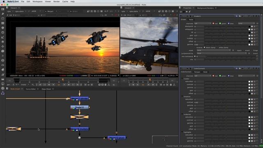
Task: Pause Viewer1 updating with the pause icon
Action: 102,11
